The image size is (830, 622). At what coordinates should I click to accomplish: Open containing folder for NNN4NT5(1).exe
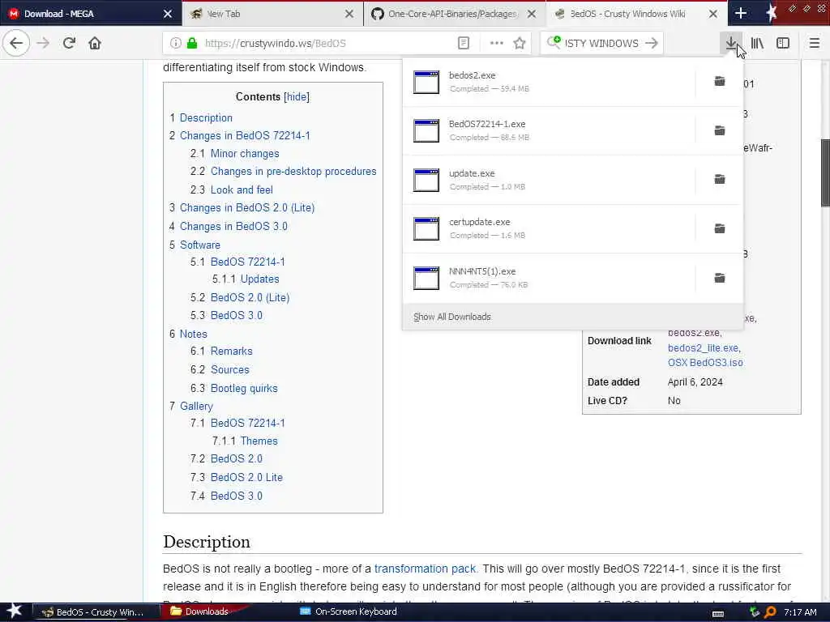[x=720, y=278]
